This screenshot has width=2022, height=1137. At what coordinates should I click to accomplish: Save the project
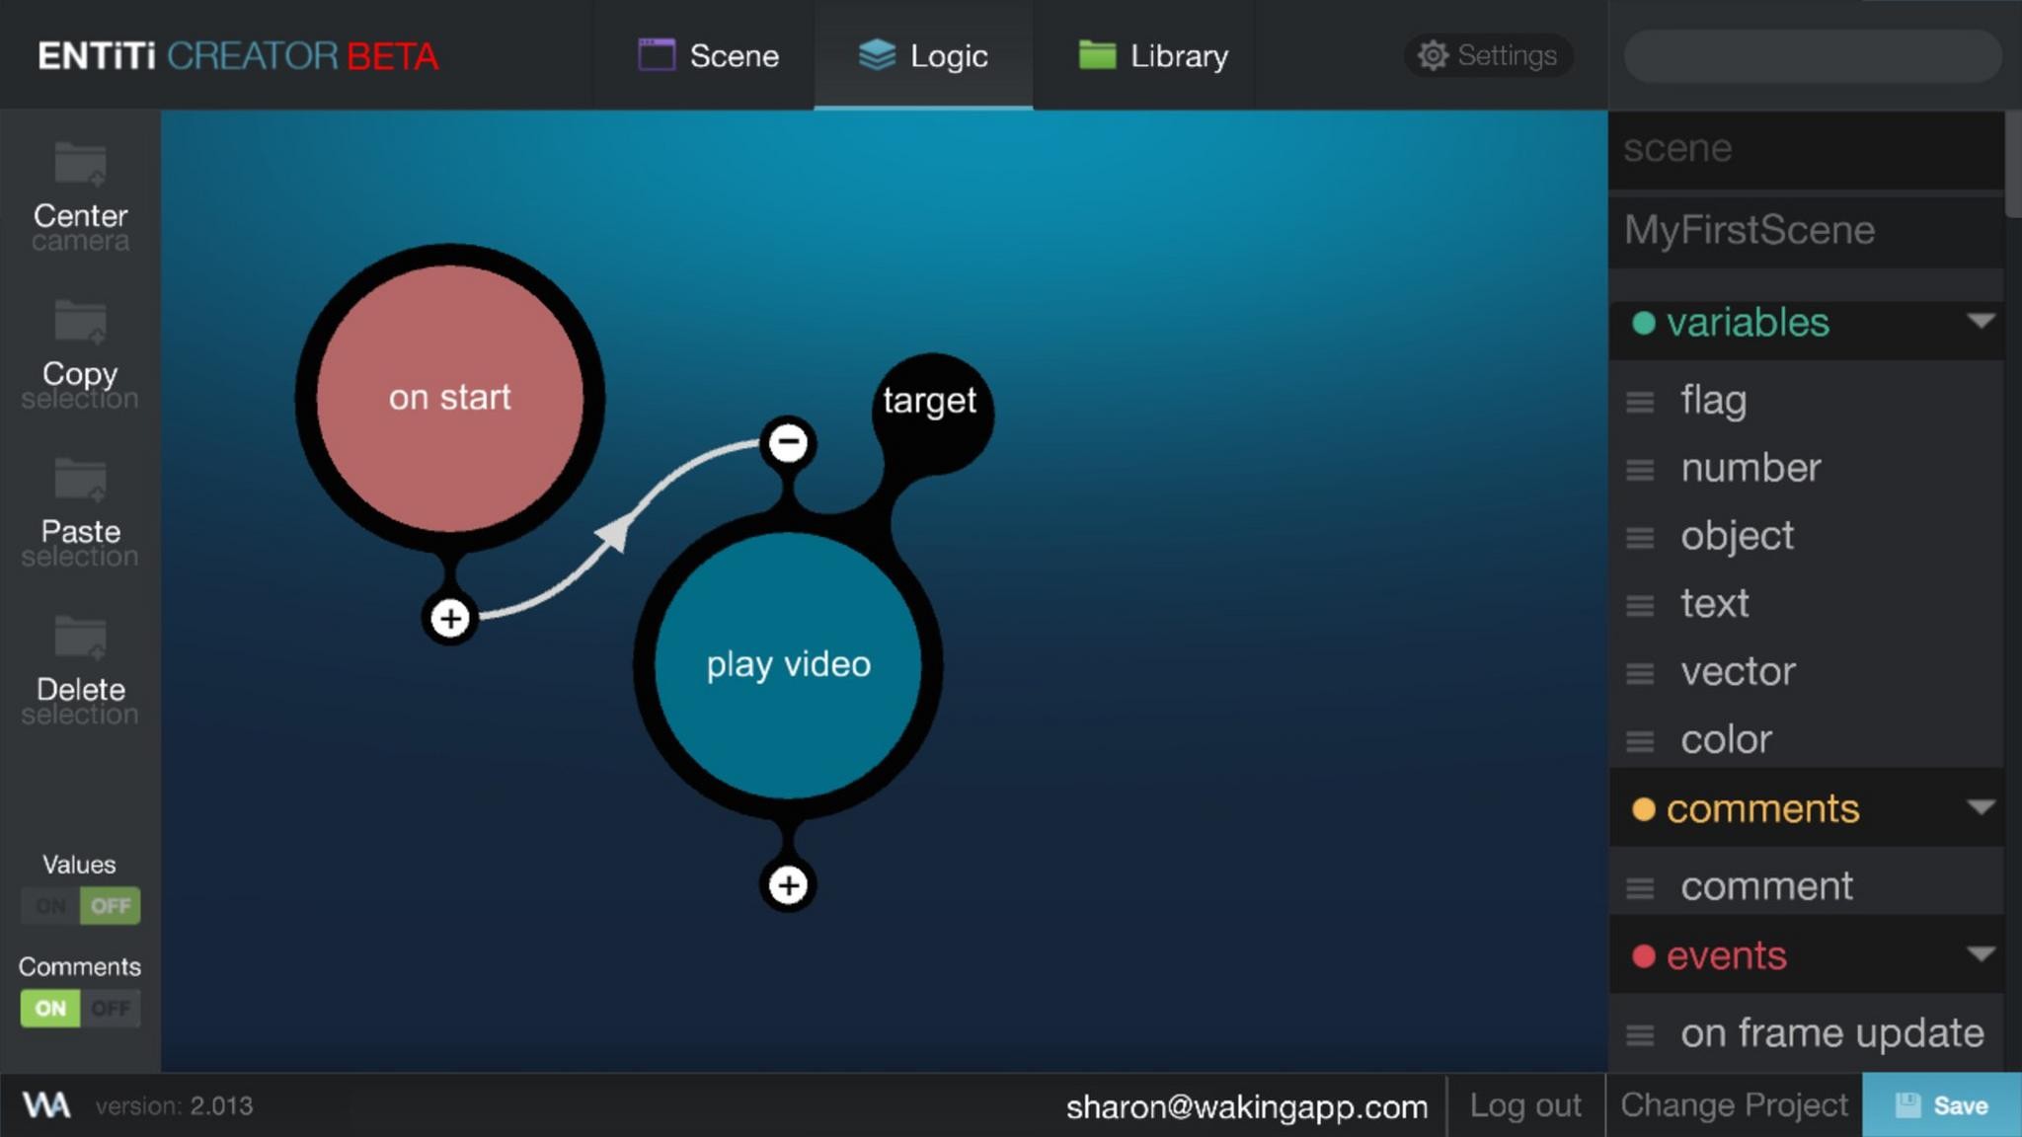(x=1941, y=1105)
